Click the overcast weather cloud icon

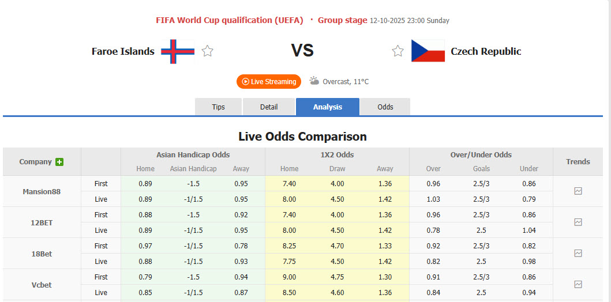pos(314,81)
